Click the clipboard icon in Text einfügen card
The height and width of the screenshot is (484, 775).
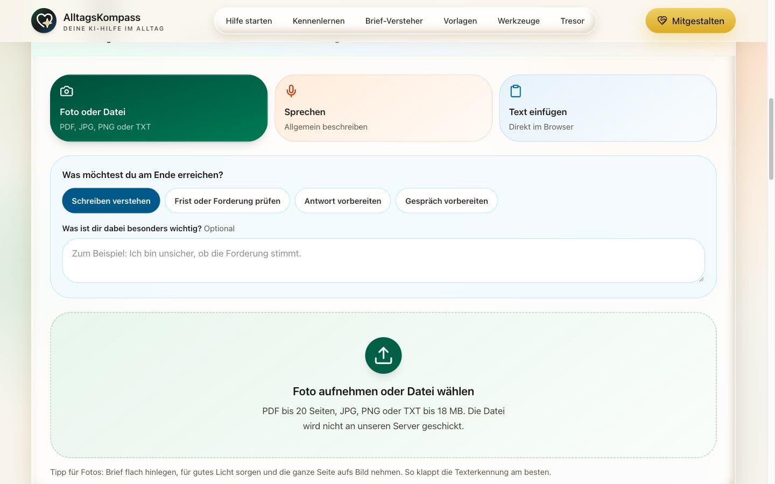516,91
